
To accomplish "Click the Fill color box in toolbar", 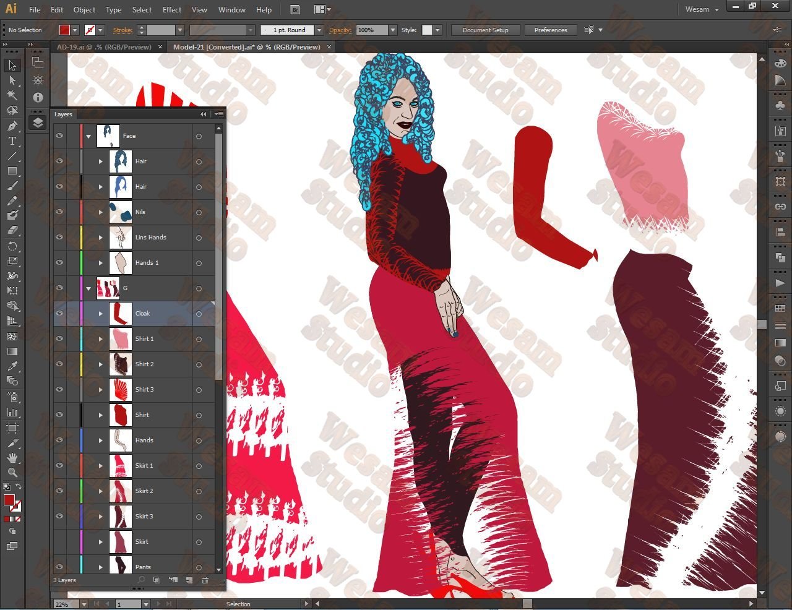I will point(9,500).
